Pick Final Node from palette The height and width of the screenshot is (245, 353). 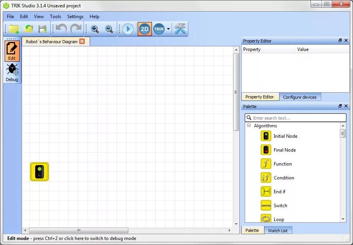(278, 150)
